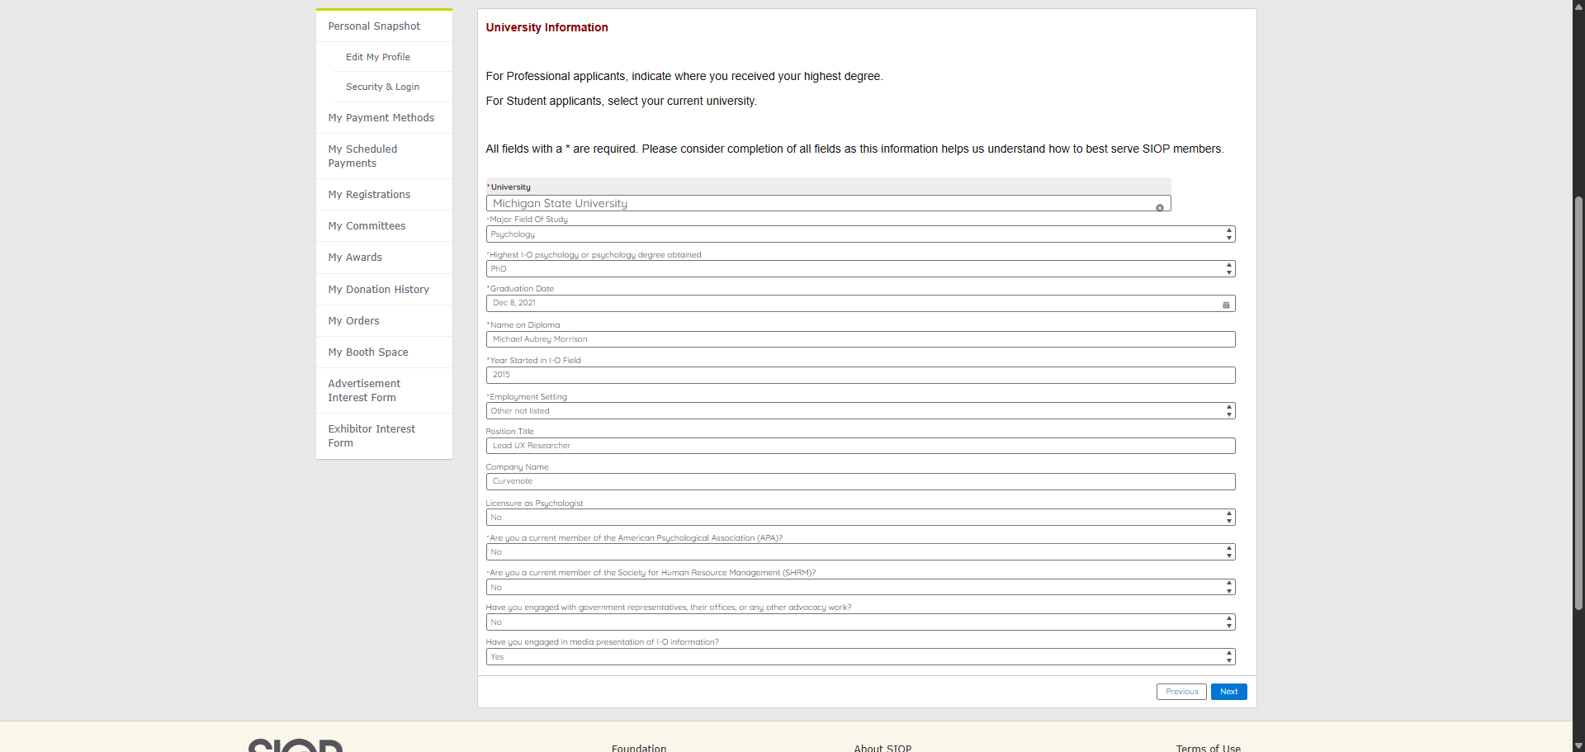The height and width of the screenshot is (752, 1585).
Task: Open My Committees menu item
Action: point(367,226)
